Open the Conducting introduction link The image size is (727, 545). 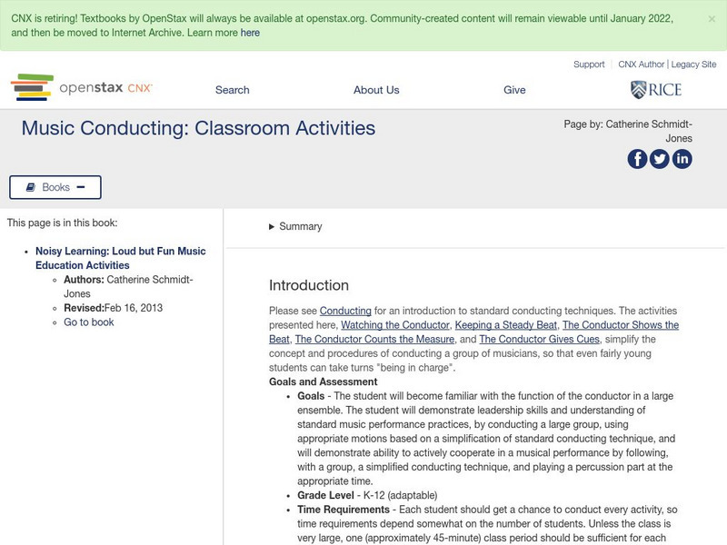[344, 309]
